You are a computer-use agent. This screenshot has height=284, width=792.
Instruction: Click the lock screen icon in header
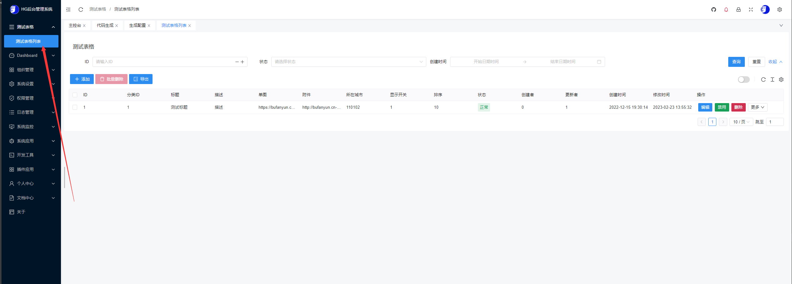(x=738, y=9)
